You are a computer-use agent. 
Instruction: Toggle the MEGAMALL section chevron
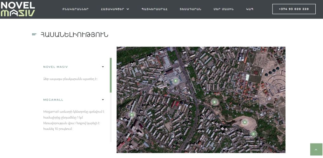tap(103, 100)
